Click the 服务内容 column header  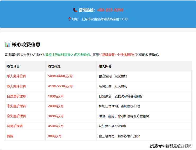(x=105, y=66)
